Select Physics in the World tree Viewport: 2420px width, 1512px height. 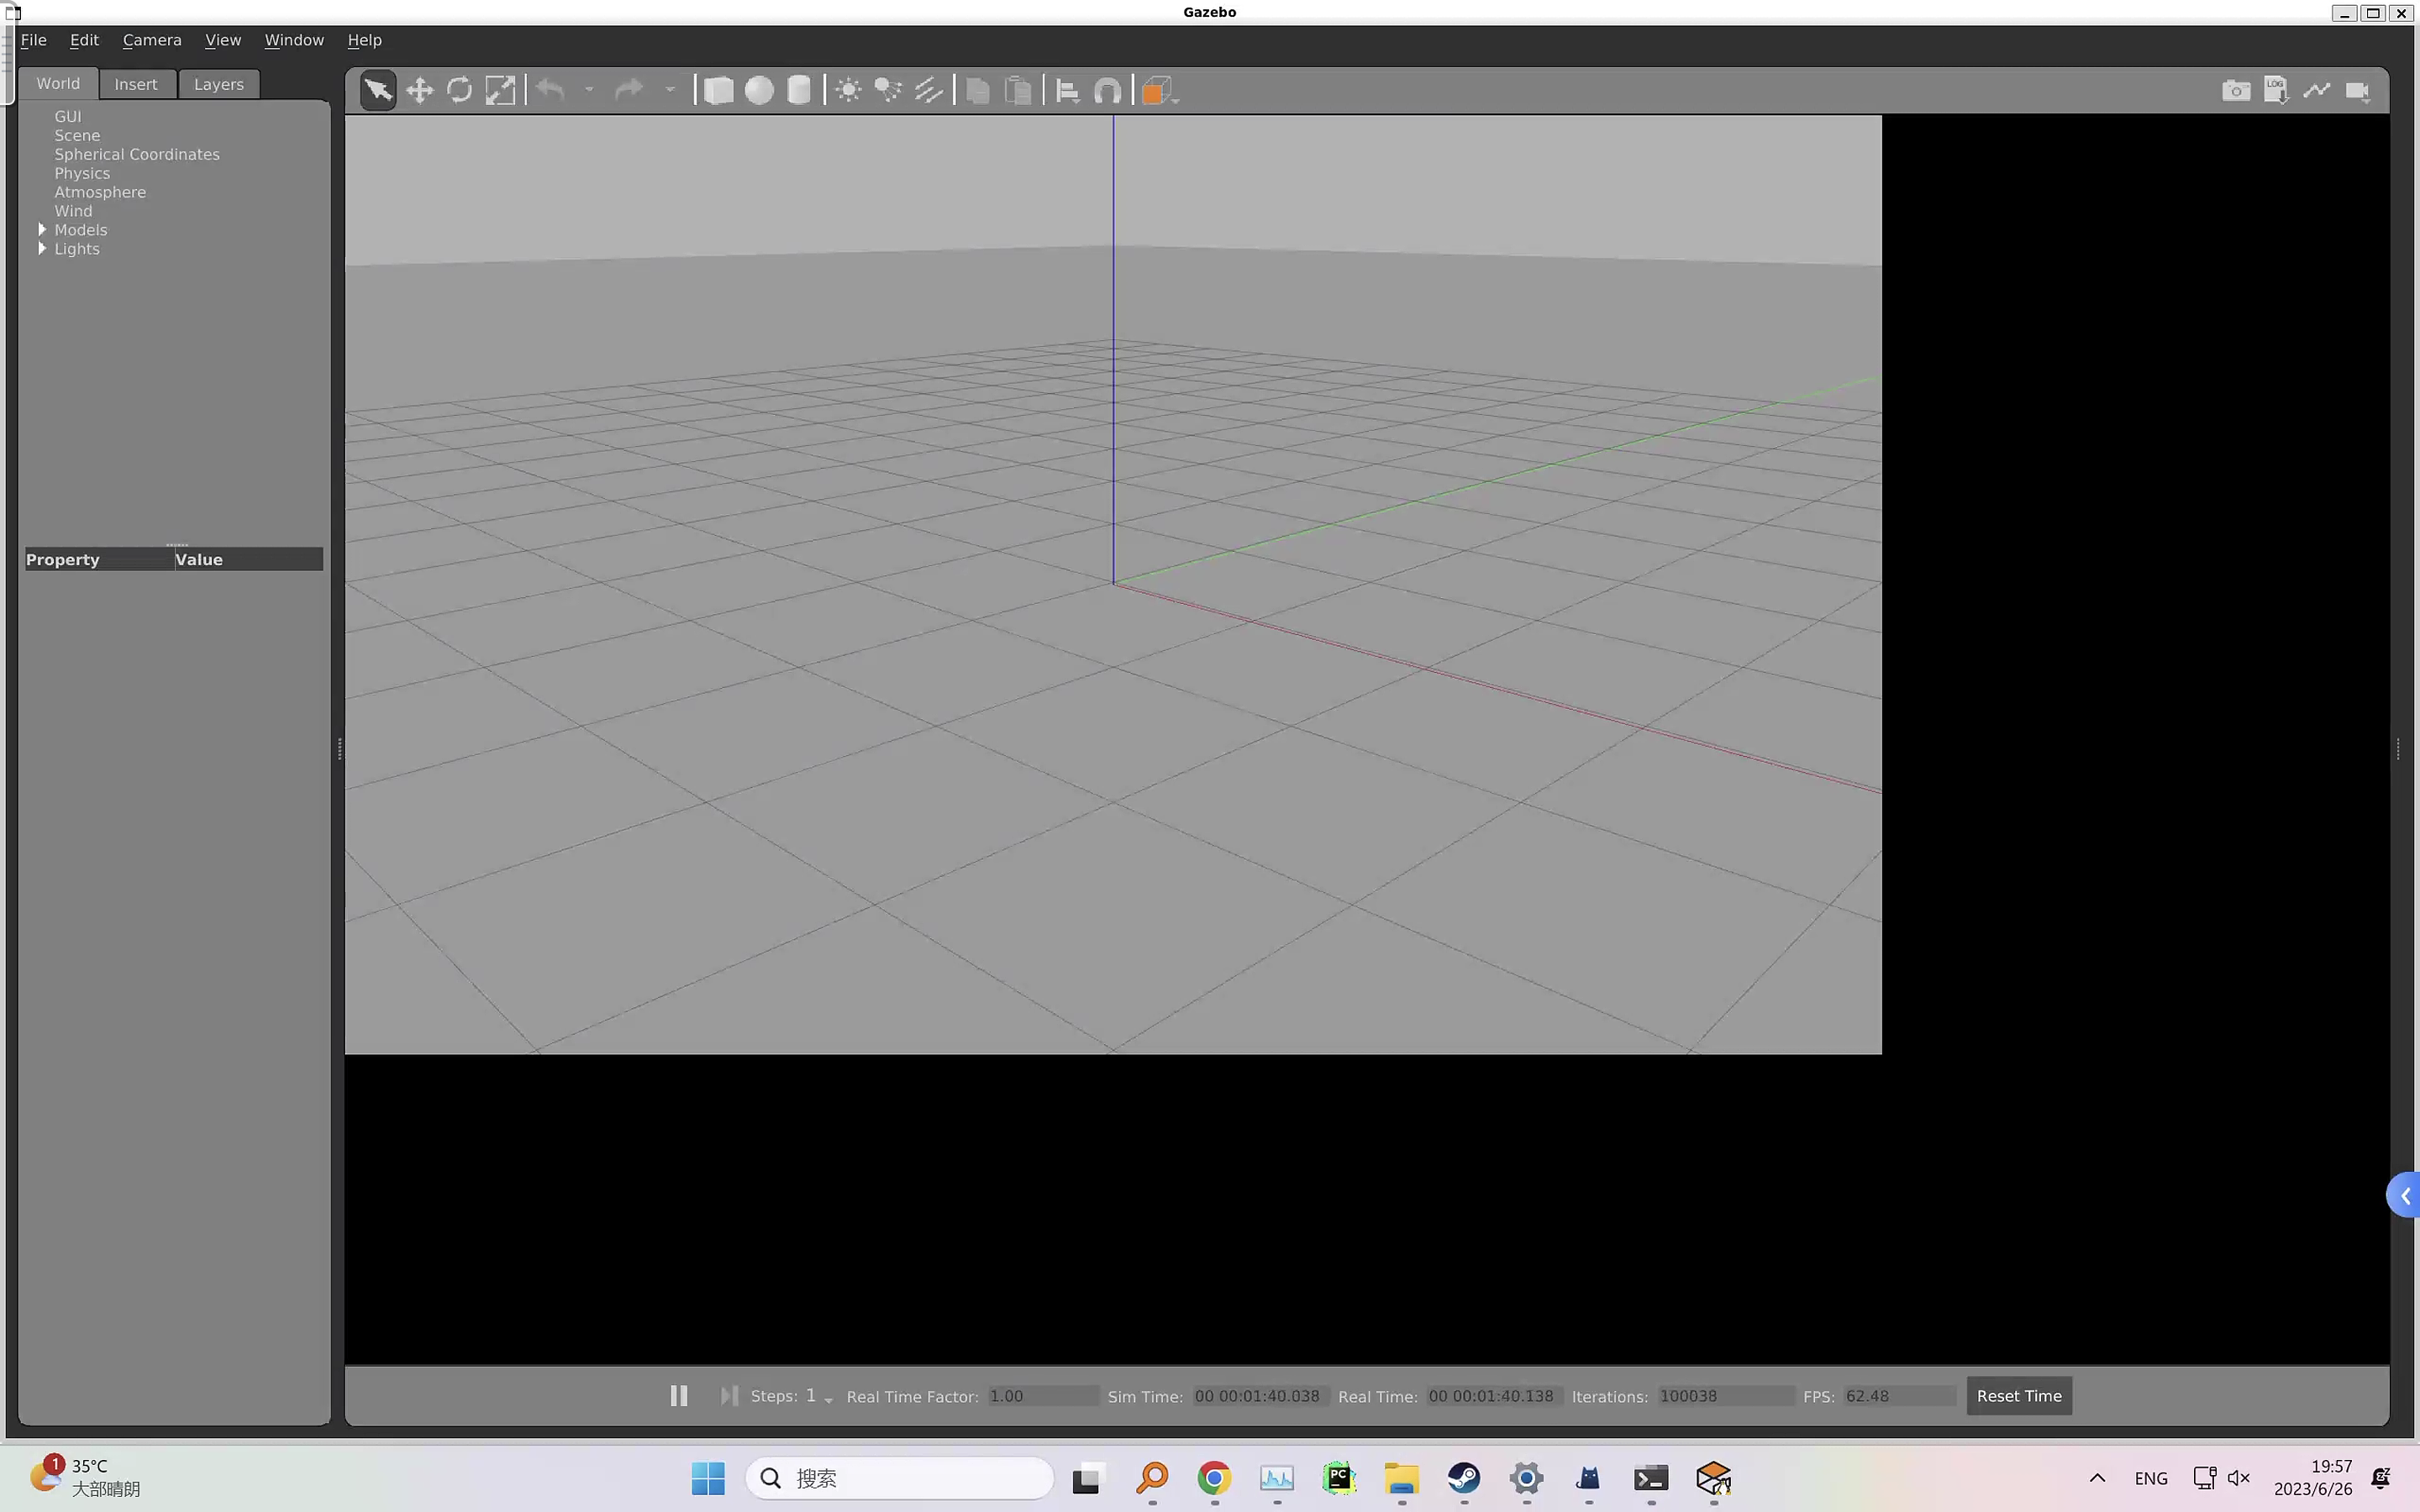coord(82,173)
